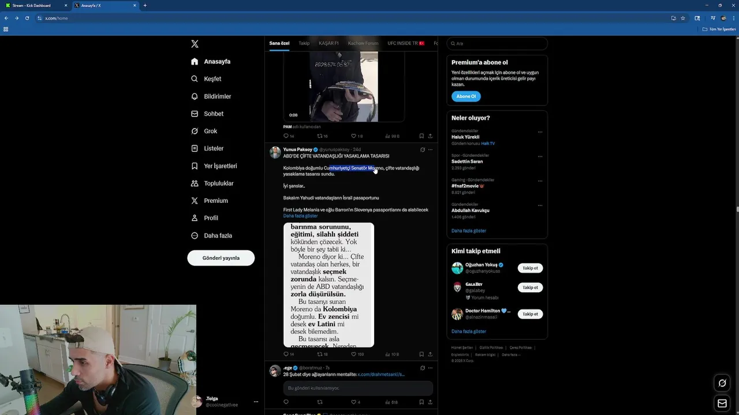Show more suggestions under Kimi takip etmeli
This screenshot has width=739, height=415.
tap(469, 331)
